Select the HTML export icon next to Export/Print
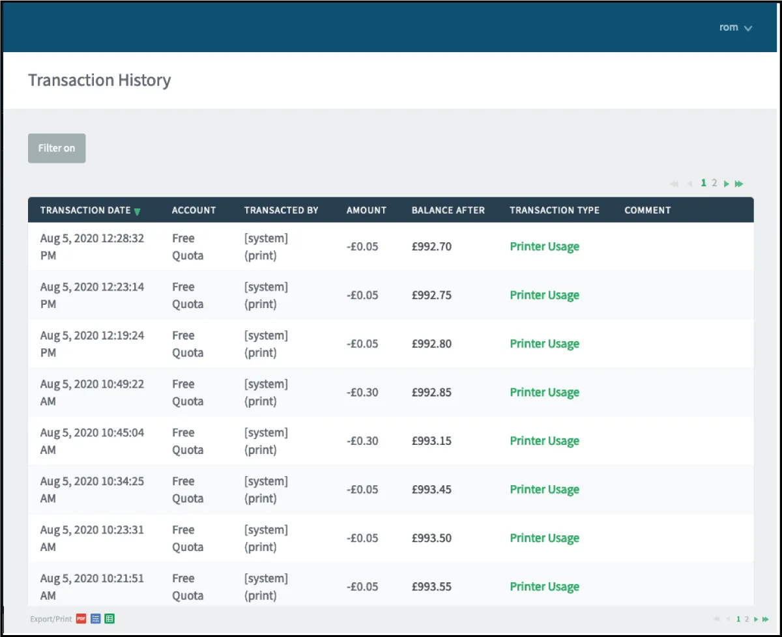The image size is (782, 637). point(95,619)
